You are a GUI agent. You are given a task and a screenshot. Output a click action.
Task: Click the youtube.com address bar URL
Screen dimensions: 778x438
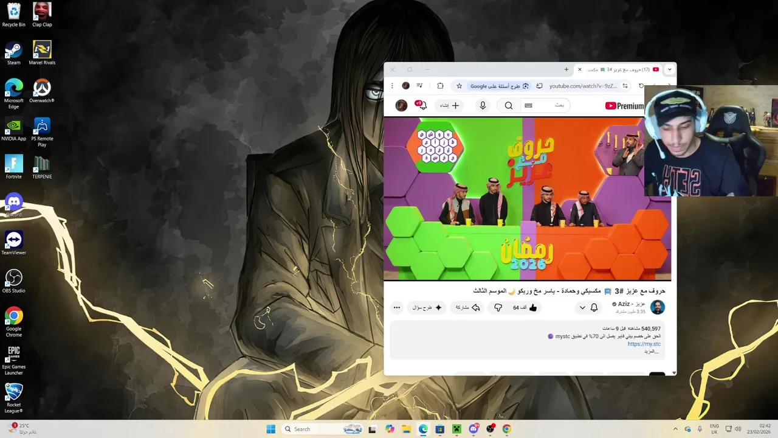point(583,86)
